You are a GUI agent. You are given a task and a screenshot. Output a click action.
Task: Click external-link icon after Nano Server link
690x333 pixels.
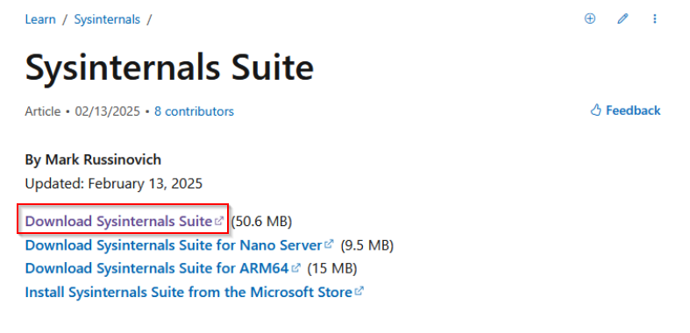pyautogui.click(x=329, y=244)
